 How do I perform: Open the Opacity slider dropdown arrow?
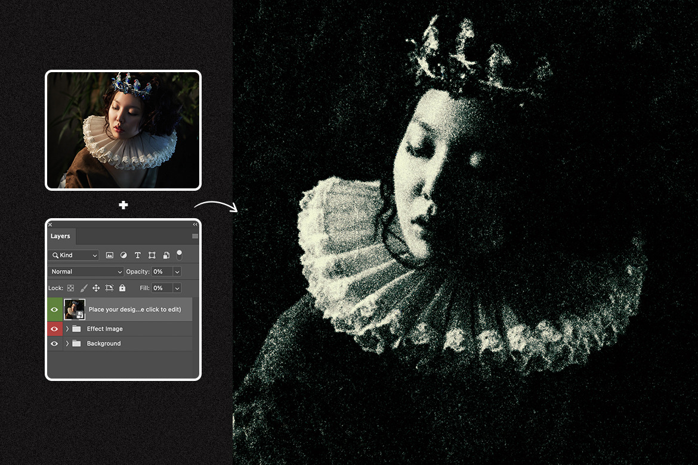(177, 272)
